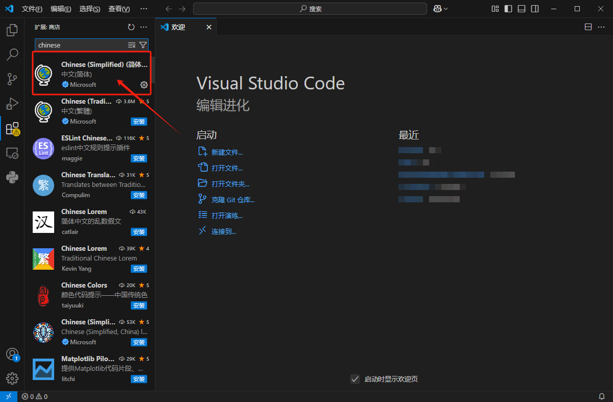Image resolution: width=613 pixels, height=402 pixels.
Task: Go forward with the navigation arrow
Action: tap(182, 9)
